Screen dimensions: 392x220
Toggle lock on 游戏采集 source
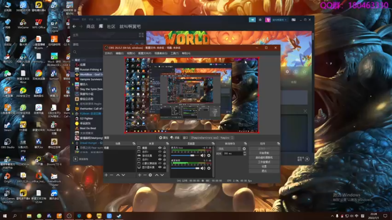click(x=164, y=155)
